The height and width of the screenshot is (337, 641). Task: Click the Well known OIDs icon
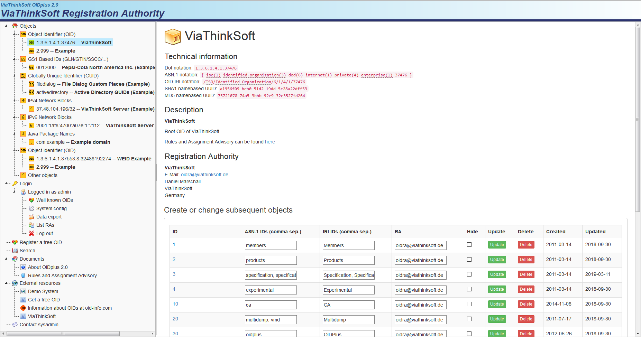(31, 200)
